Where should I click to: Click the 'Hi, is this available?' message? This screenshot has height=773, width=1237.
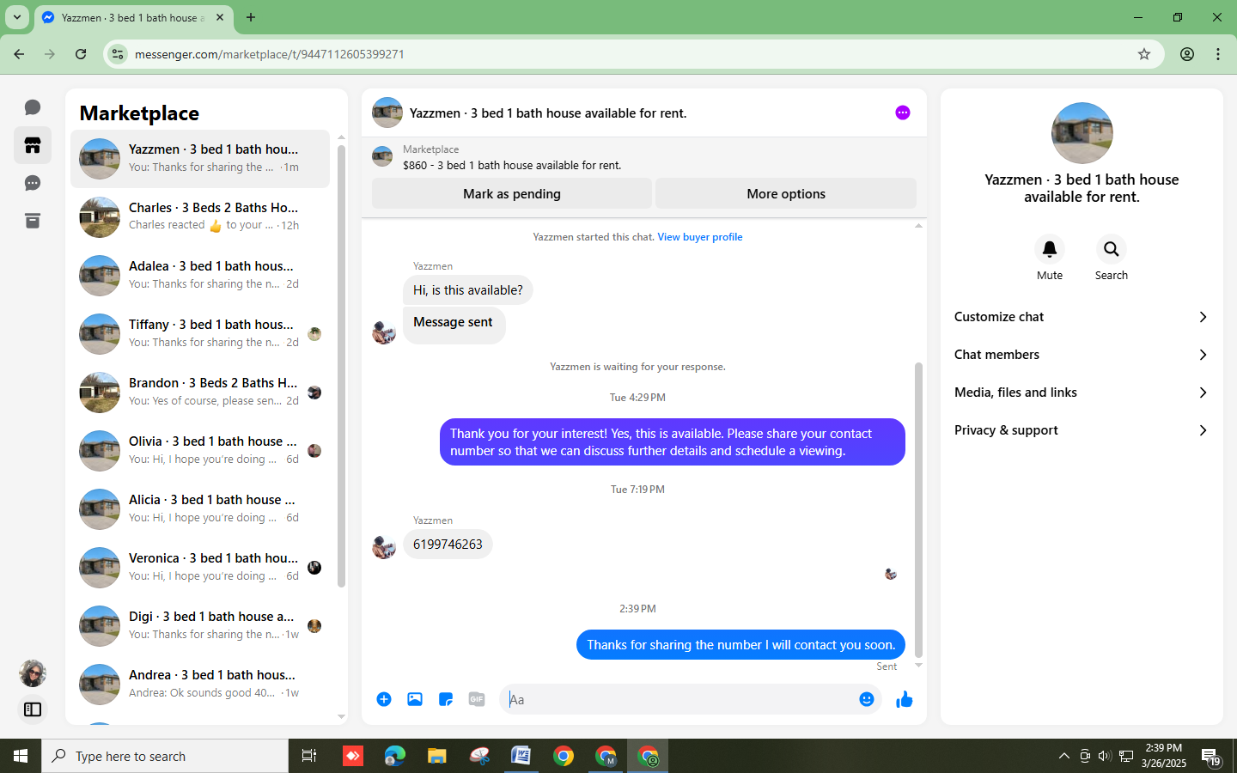(x=468, y=290)
